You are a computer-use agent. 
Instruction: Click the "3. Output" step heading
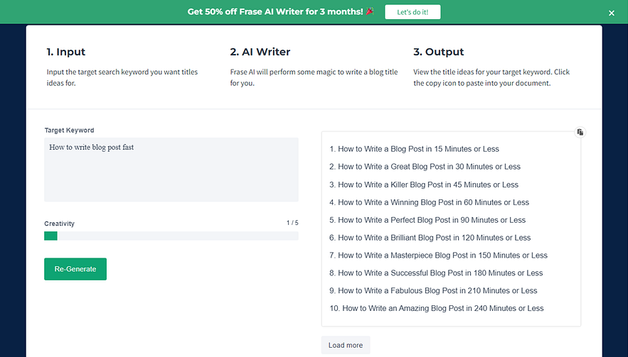pos(438,52)
